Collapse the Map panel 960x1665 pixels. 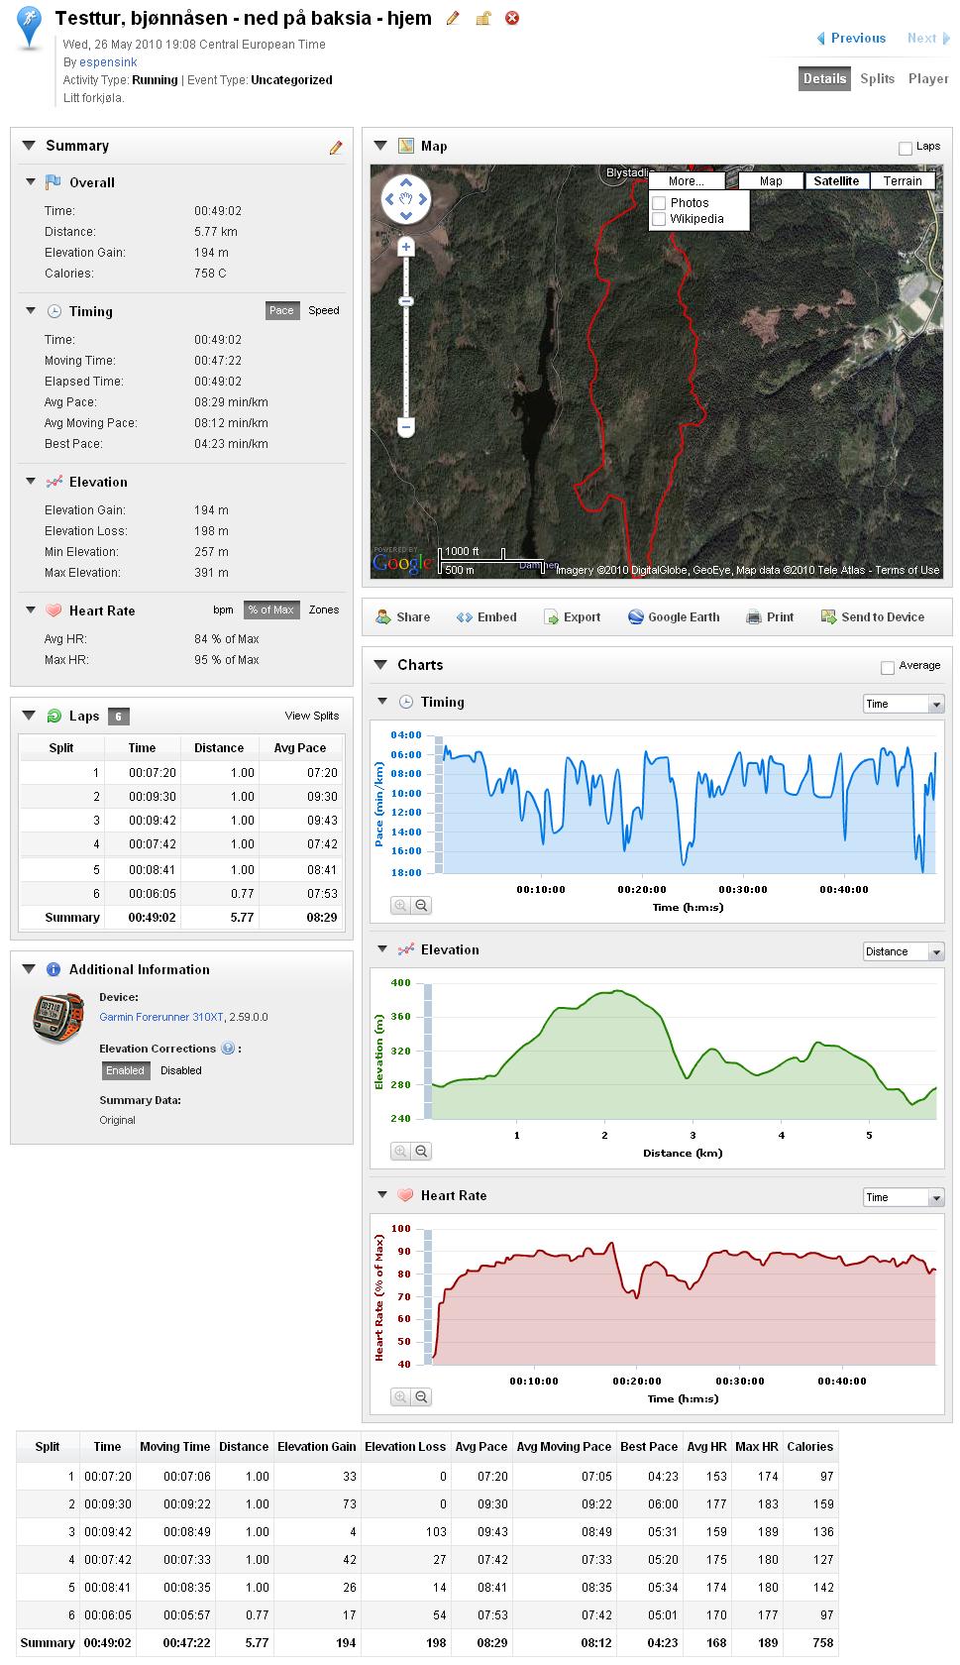[380, 146]
